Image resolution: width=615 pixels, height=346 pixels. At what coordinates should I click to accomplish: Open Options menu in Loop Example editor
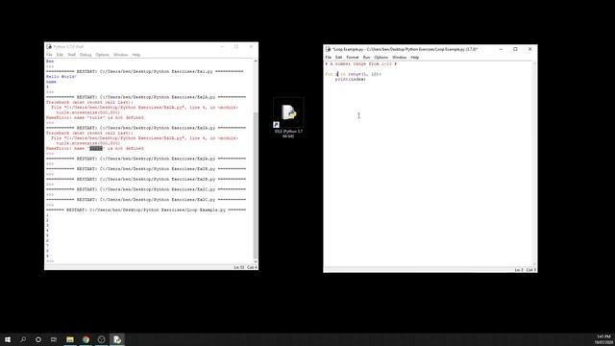[381, 58]
